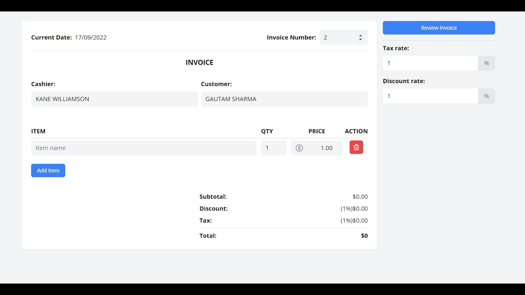
Task: Click the red trash delete item icon
Action: click(356, 147)
